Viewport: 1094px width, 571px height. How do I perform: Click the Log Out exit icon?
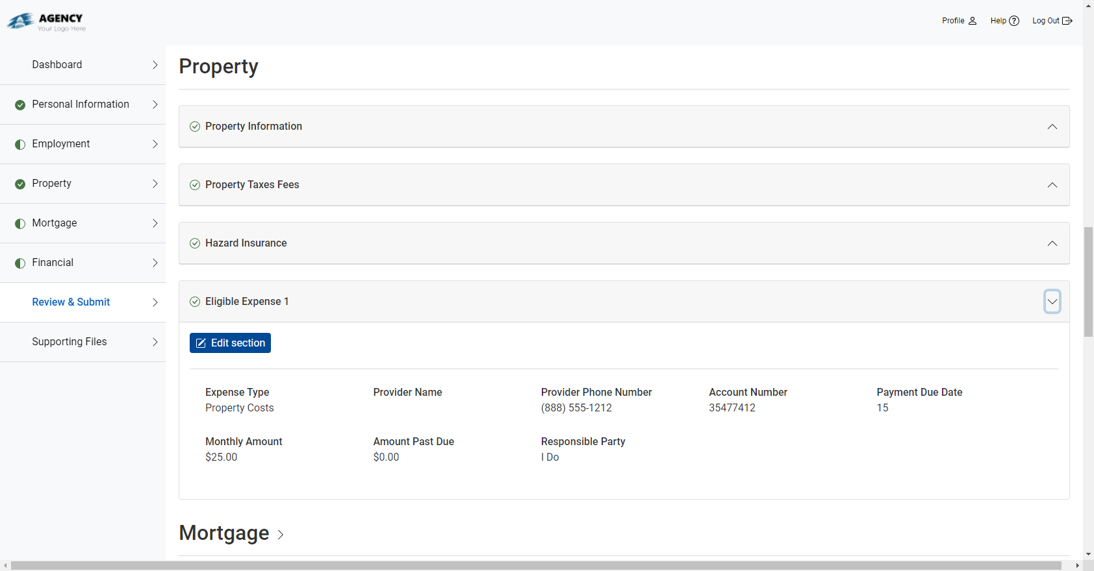pyautogui.click(x=1067, y=21)
